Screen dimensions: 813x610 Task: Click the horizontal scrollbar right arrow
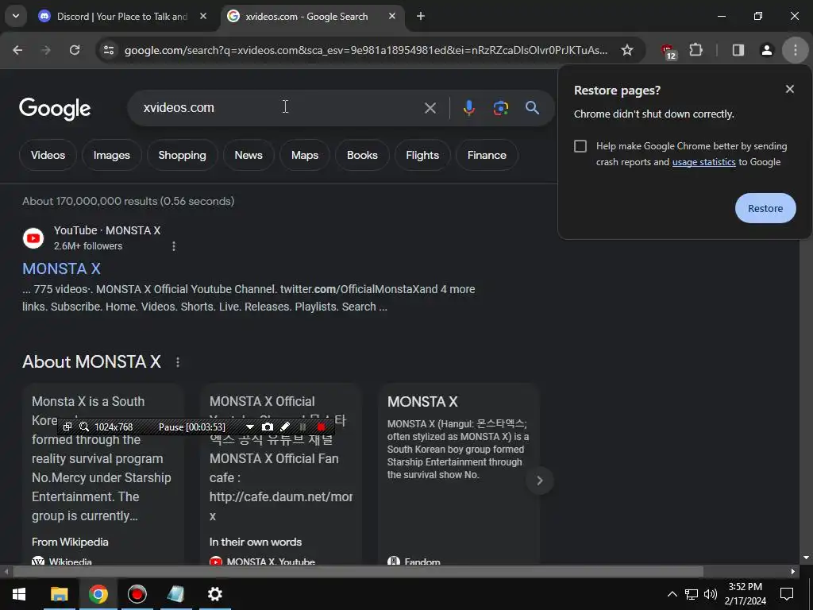793,572
